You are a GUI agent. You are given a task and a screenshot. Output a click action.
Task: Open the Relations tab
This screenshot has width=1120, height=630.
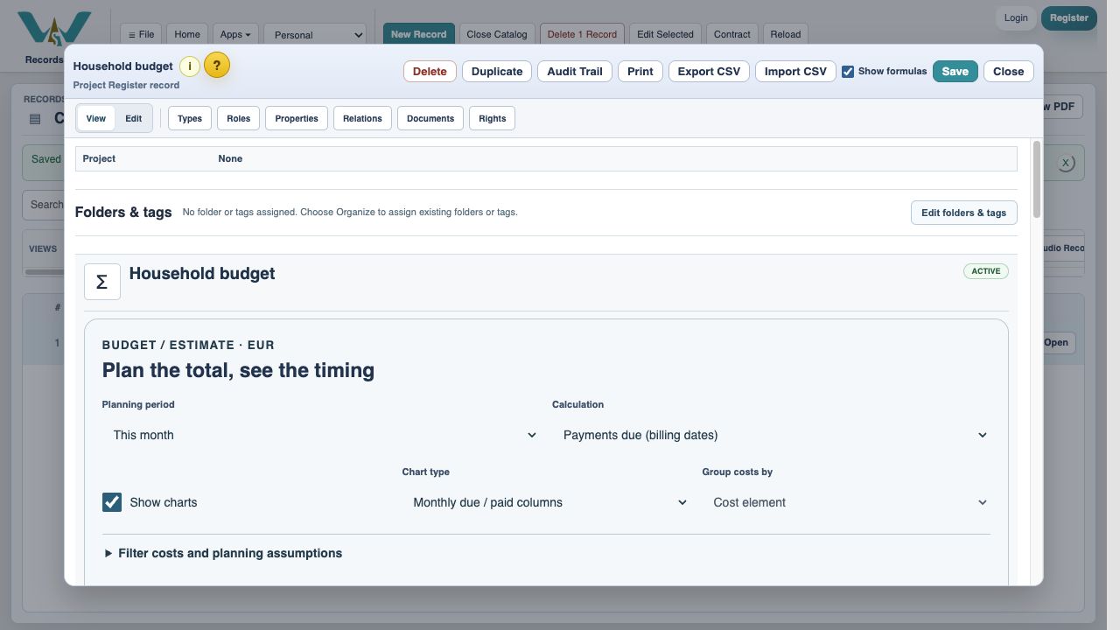[x=362, y=118]
